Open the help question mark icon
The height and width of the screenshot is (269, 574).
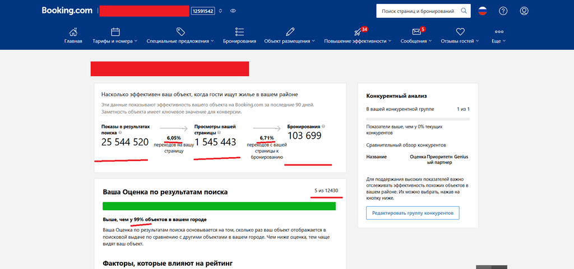point(503,11)
